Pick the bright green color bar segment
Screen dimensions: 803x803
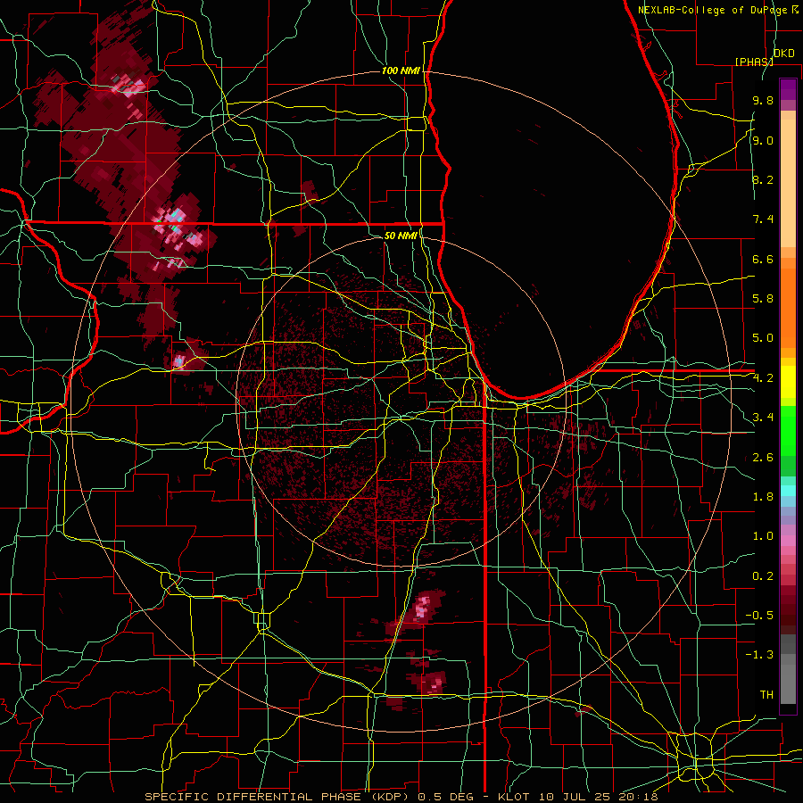tap(788, 433)
